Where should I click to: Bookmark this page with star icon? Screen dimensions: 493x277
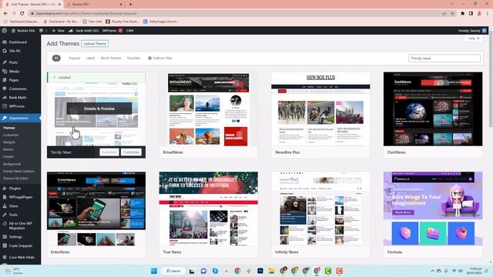coord(452,14)
